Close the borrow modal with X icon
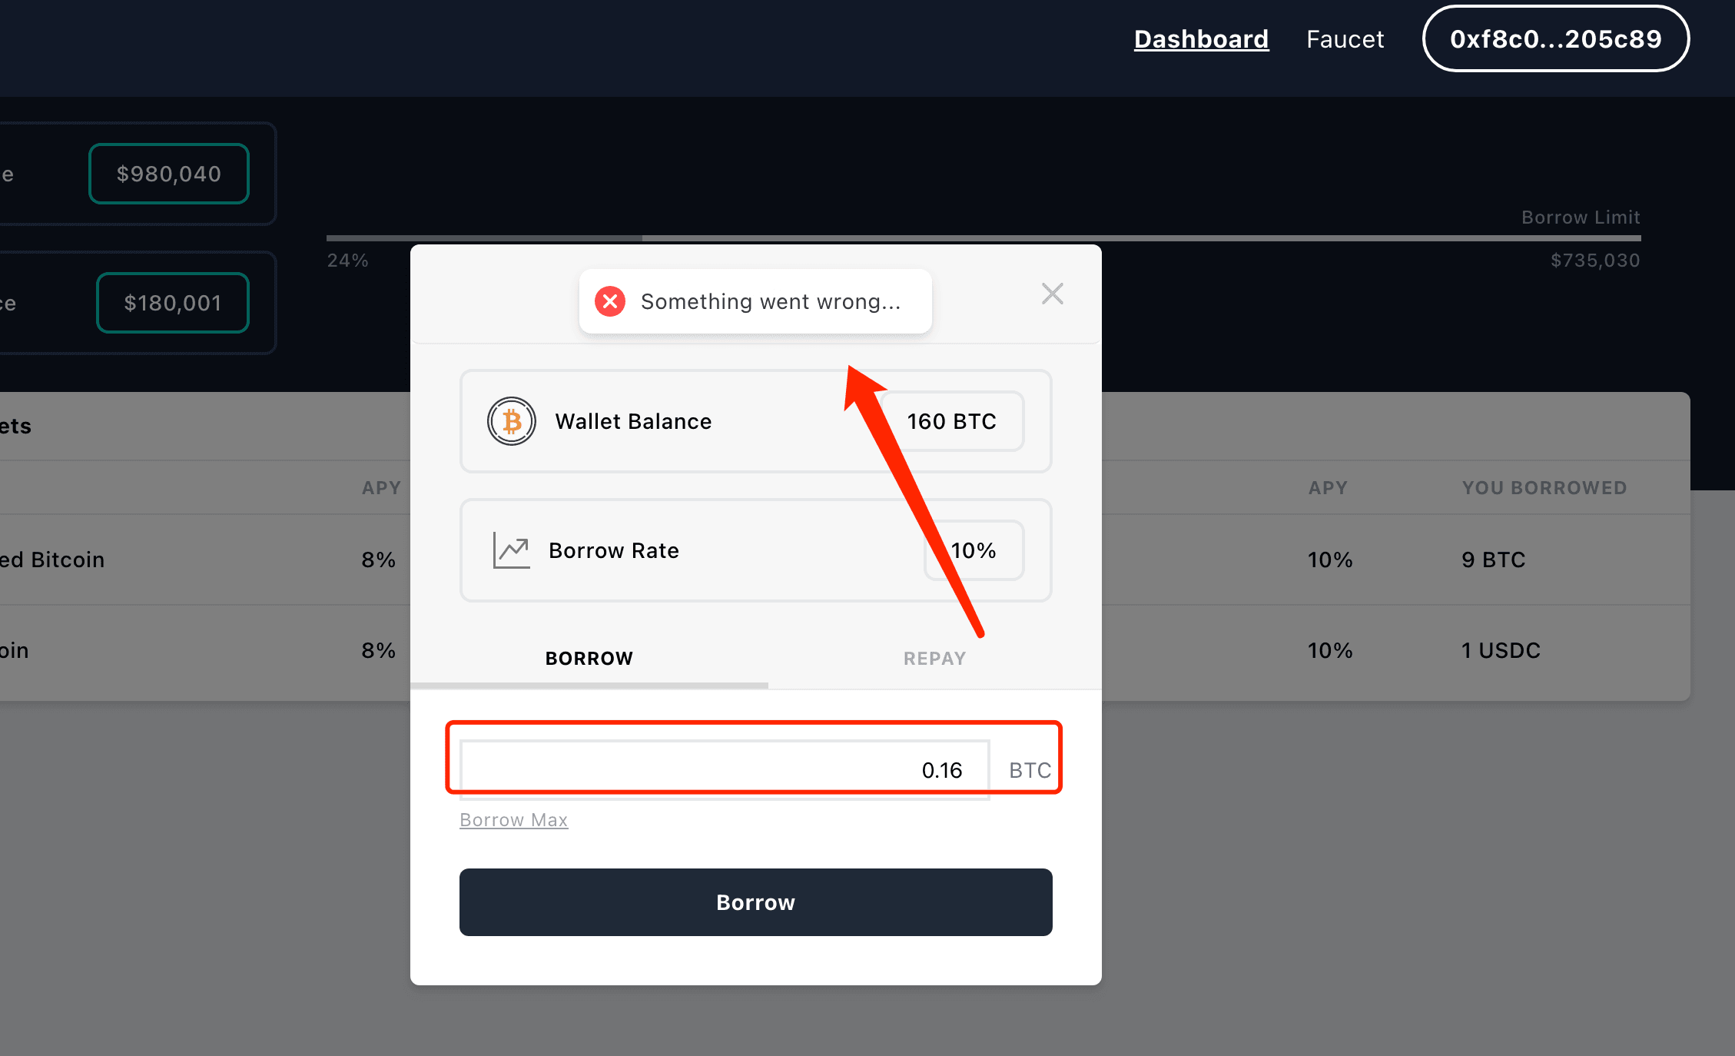Viewport: 1735px width, 1056px height. tap(1052, 294)
